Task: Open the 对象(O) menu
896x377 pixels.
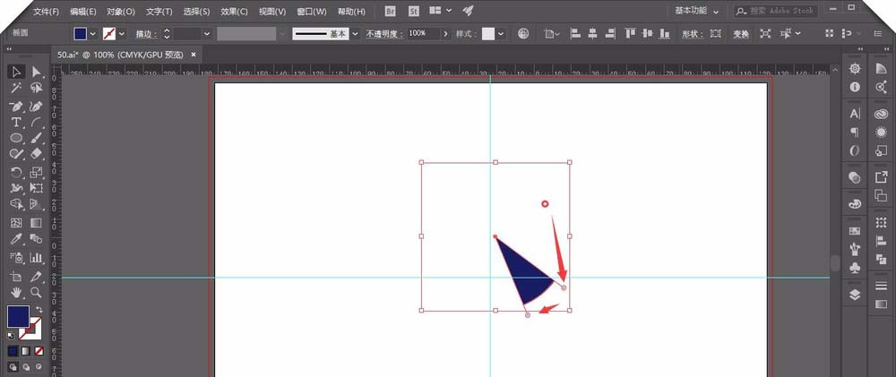Action: point(121,12)
